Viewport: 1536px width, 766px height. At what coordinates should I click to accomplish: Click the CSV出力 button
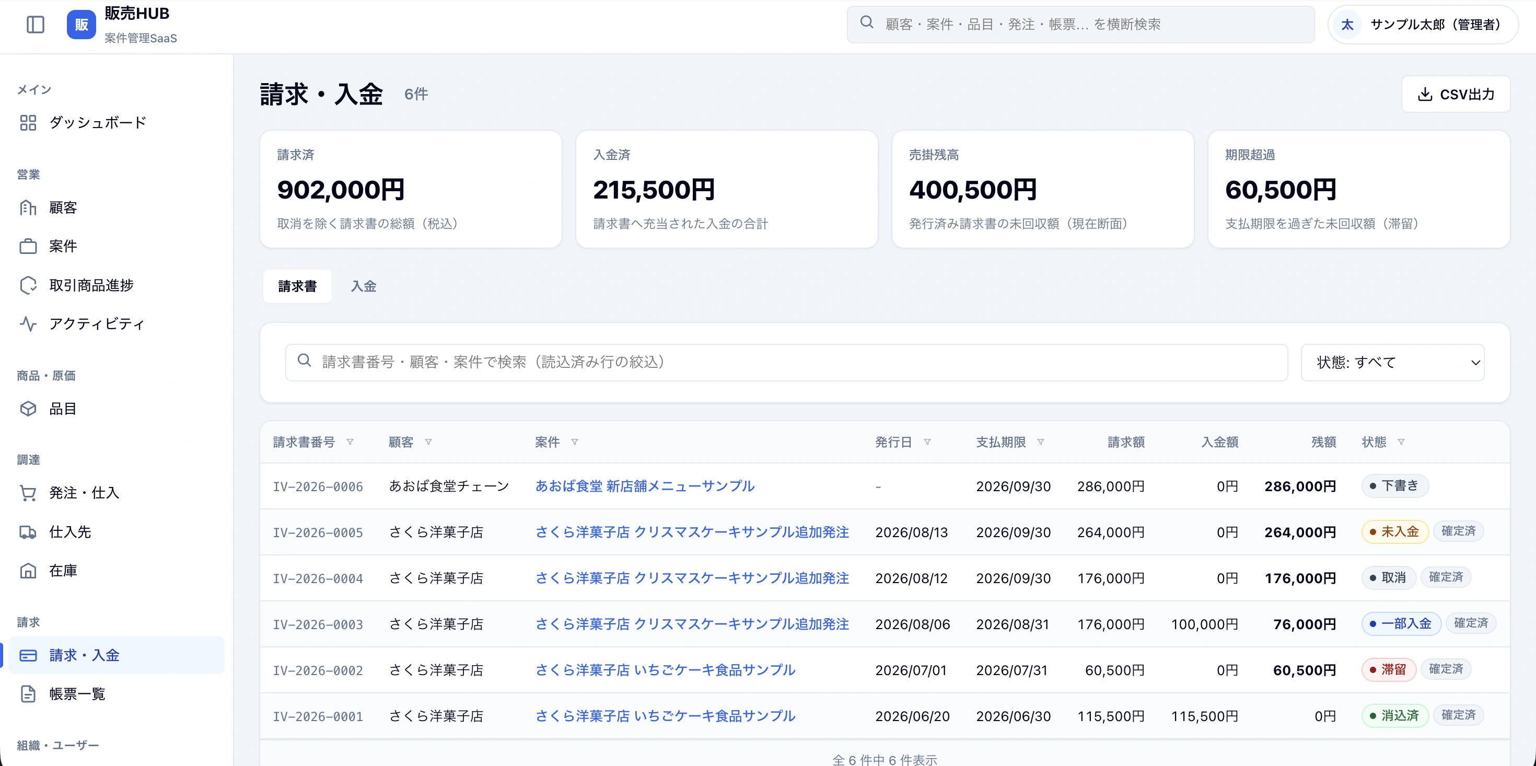[1456, 94]
